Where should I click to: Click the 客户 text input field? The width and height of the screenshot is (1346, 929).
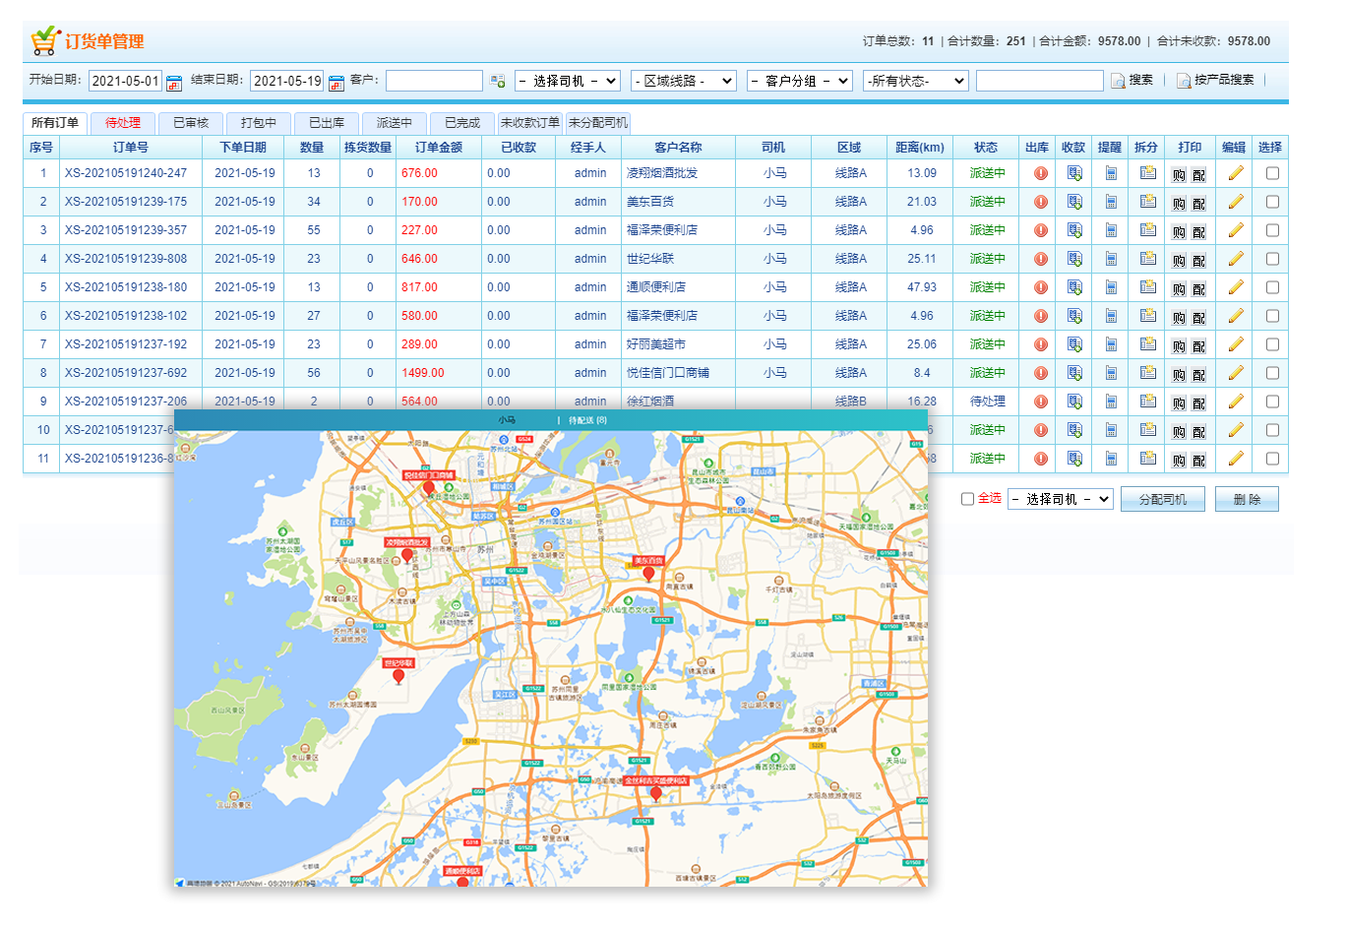pyautogui.click(x=434, y=81)
